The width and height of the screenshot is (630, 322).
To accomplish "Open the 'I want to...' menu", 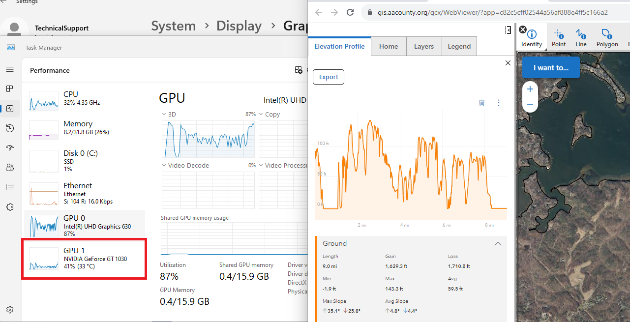I will [550, 67].
